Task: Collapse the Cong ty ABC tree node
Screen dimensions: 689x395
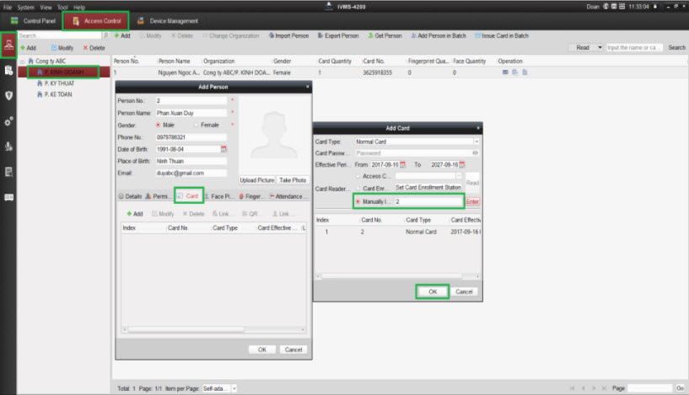Action: point(23,61)
